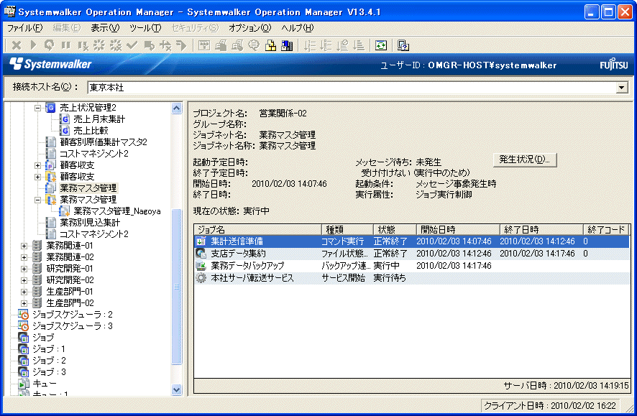Open the ツール(T) menu
Image resolution: width=637 pixels, height=416 pixels.
point(145,27)
